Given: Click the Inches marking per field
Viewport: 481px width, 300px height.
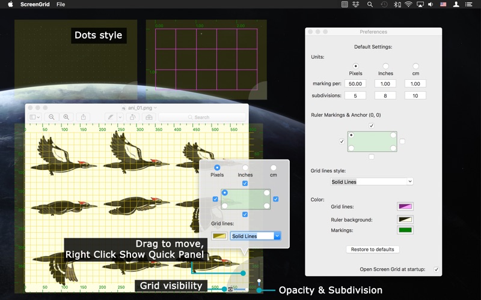Looking at the screenshot, I should coord(385,83).
